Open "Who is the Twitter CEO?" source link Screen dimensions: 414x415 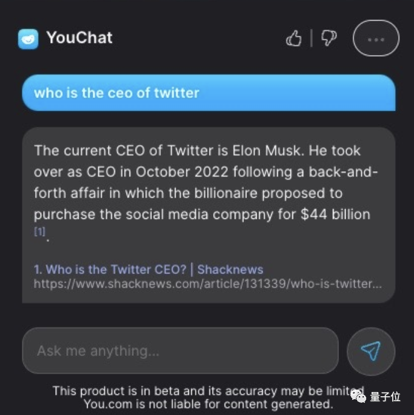coord(110,269)
